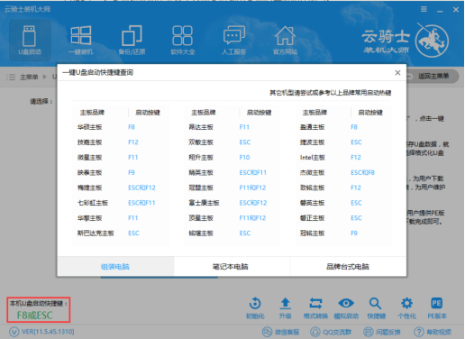Viewport: 465px width, 339px height.
Task: Select the 技嘉主板 row
Action: click(x=120, y=142)
